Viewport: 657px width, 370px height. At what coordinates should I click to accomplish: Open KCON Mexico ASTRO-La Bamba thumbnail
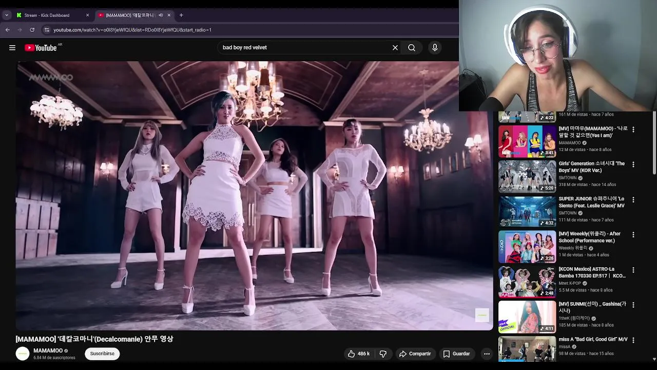(x=527, y=282)
